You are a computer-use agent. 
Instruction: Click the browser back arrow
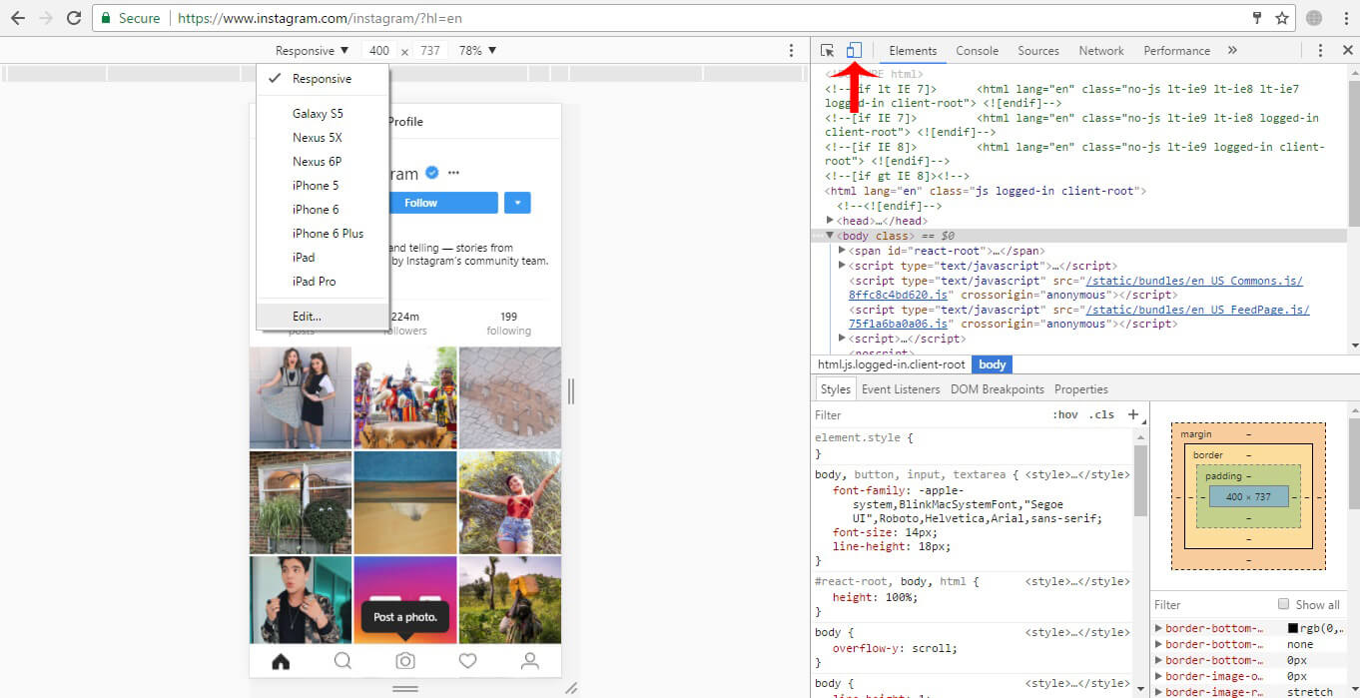point(18,18)
